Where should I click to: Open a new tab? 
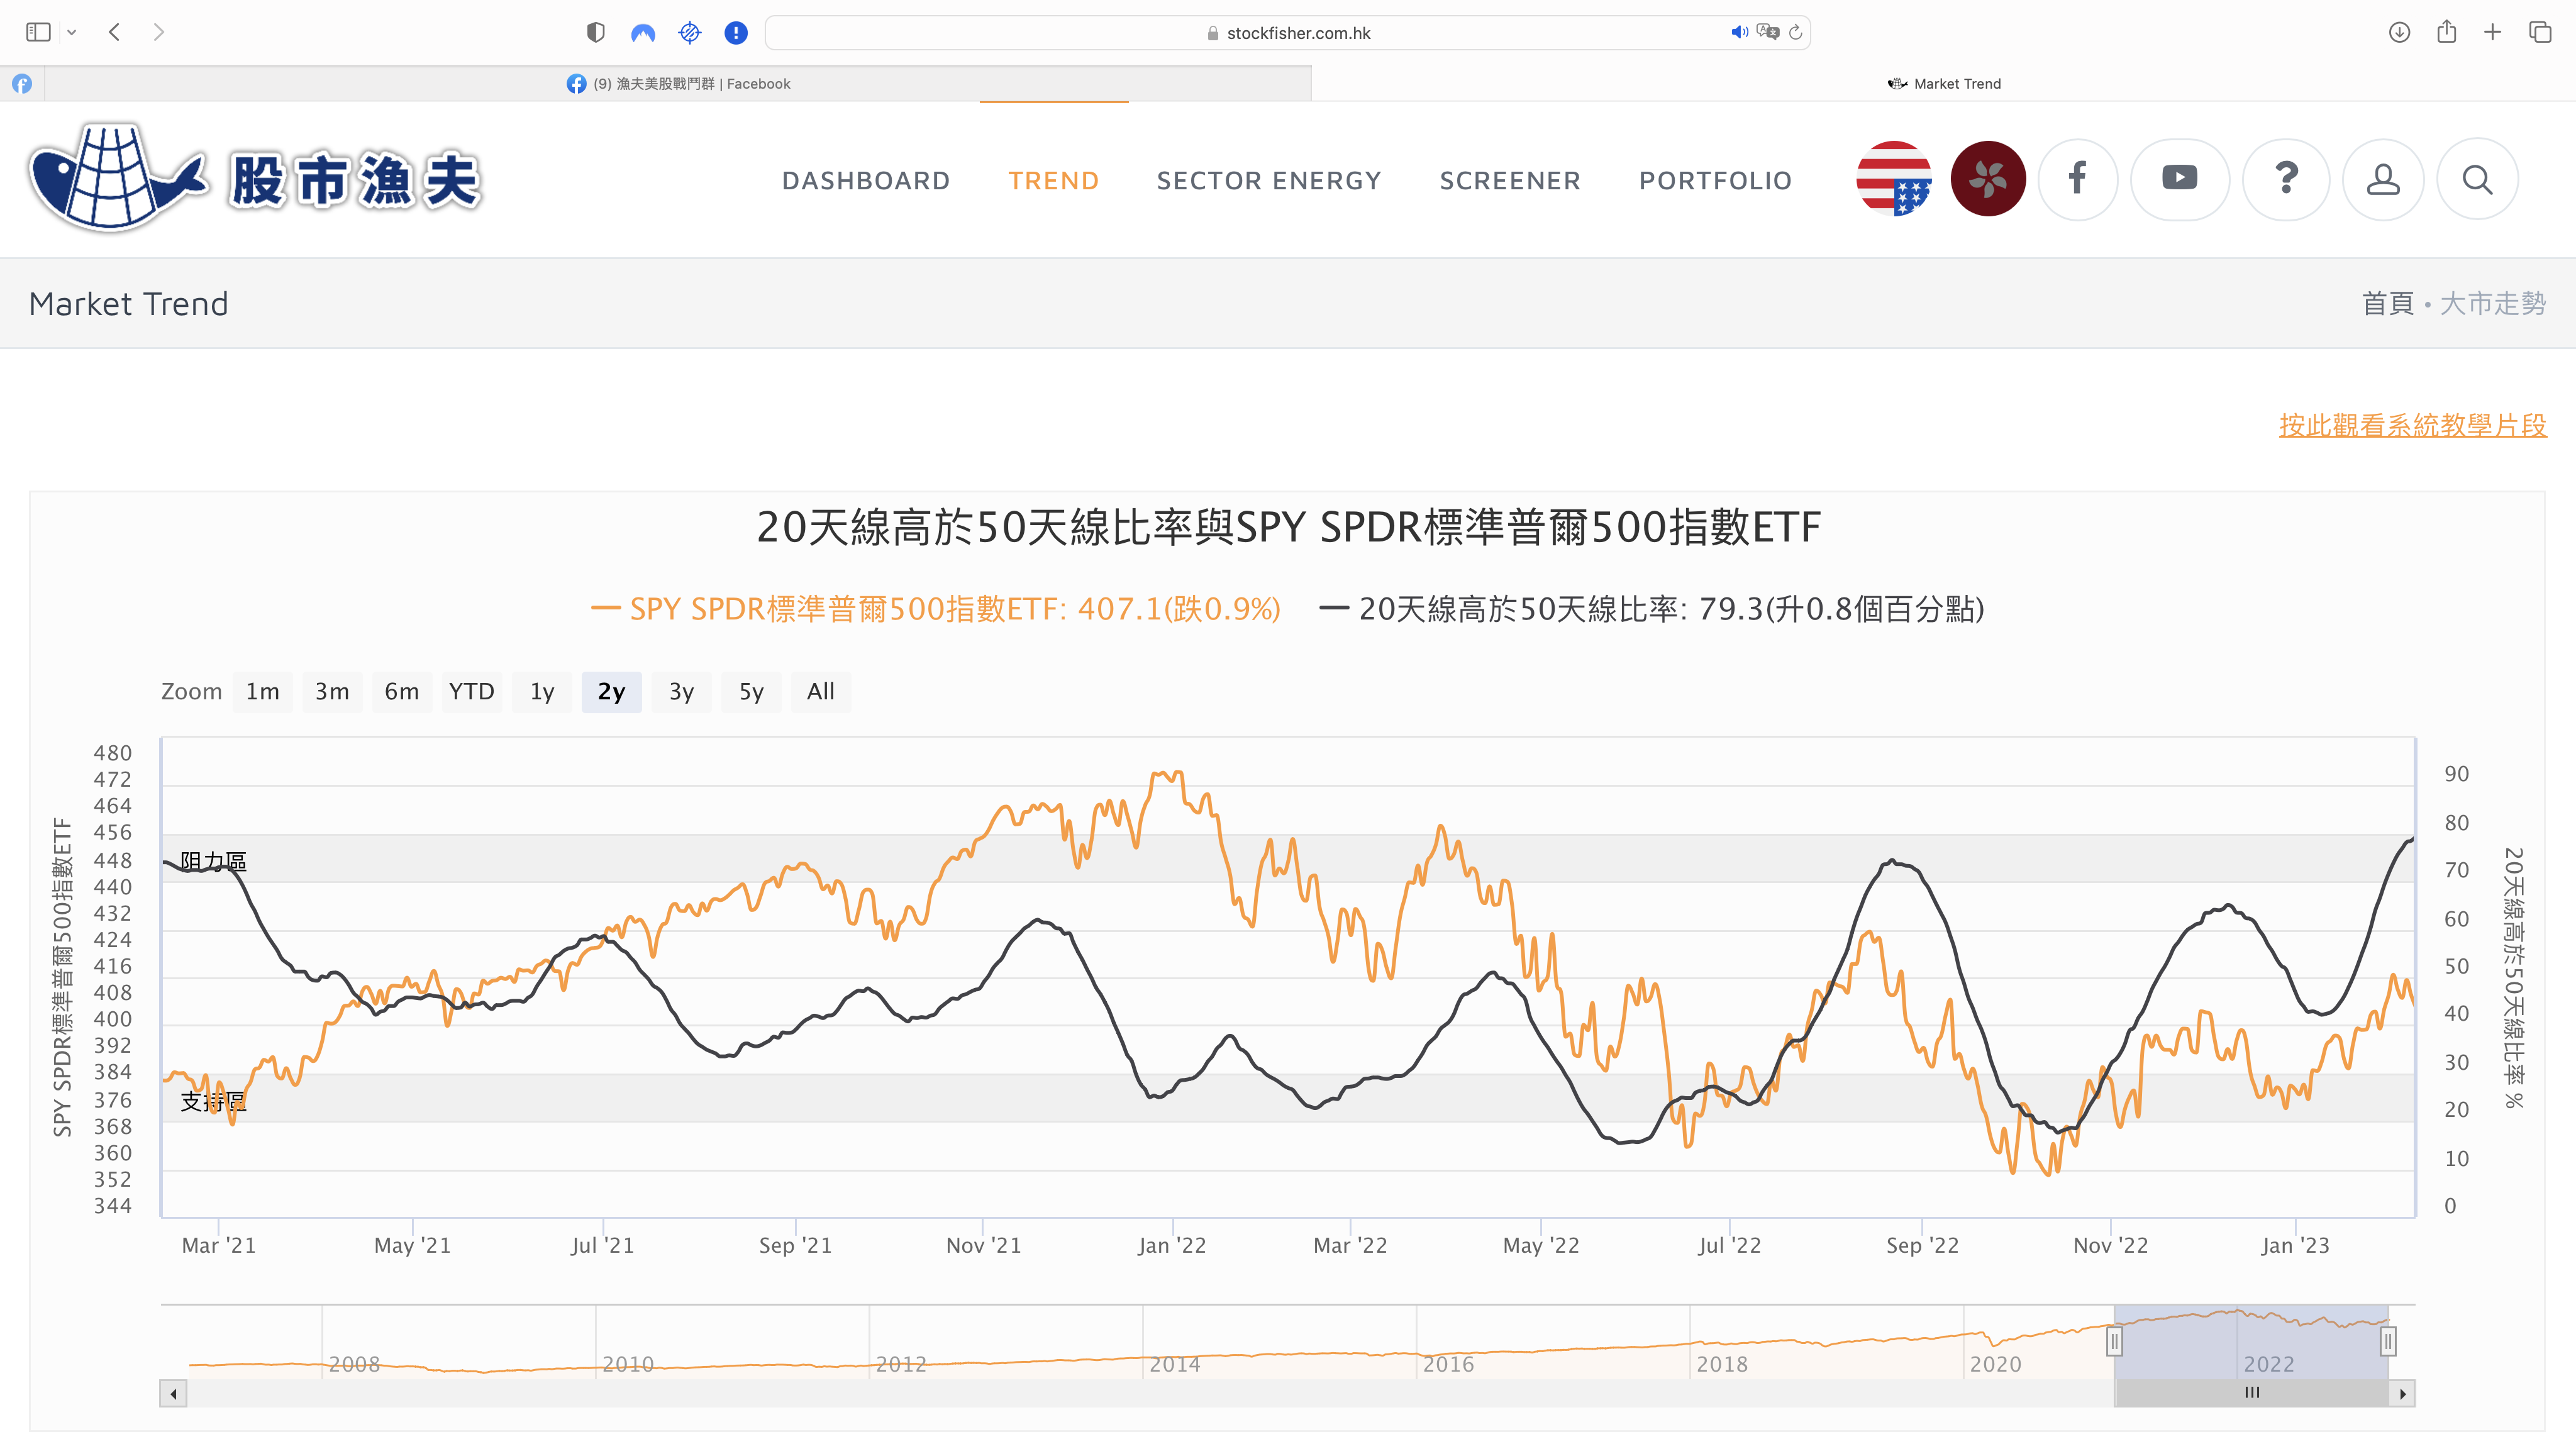(x=2493, y=32)
